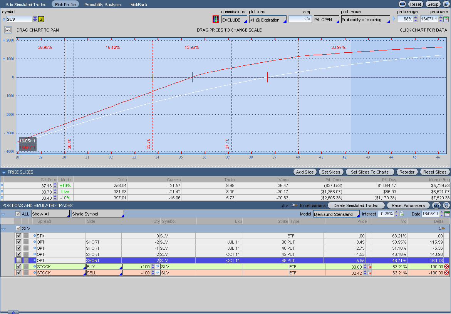Click the binoculars icon next to Reset Parameters

tap(437, 205)
